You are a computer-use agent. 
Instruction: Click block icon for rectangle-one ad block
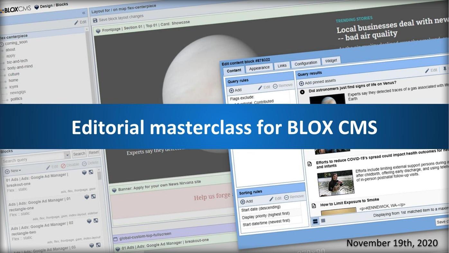coord(87,197)
